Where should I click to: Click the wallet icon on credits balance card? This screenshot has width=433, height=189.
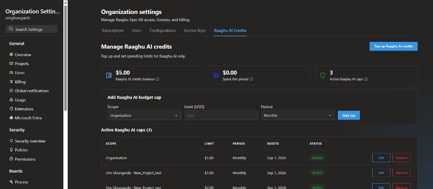pos(109,75)
